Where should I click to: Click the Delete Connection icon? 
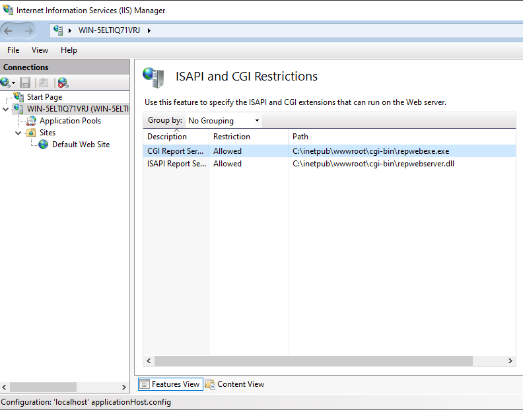[x=63, y=83]
